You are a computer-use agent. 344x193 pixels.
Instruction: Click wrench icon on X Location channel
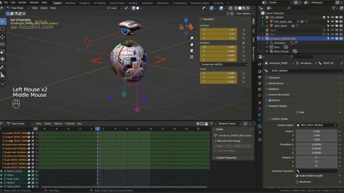click(29, 133)
